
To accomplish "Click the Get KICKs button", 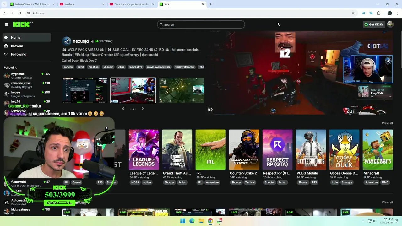I will click(374, 24).
